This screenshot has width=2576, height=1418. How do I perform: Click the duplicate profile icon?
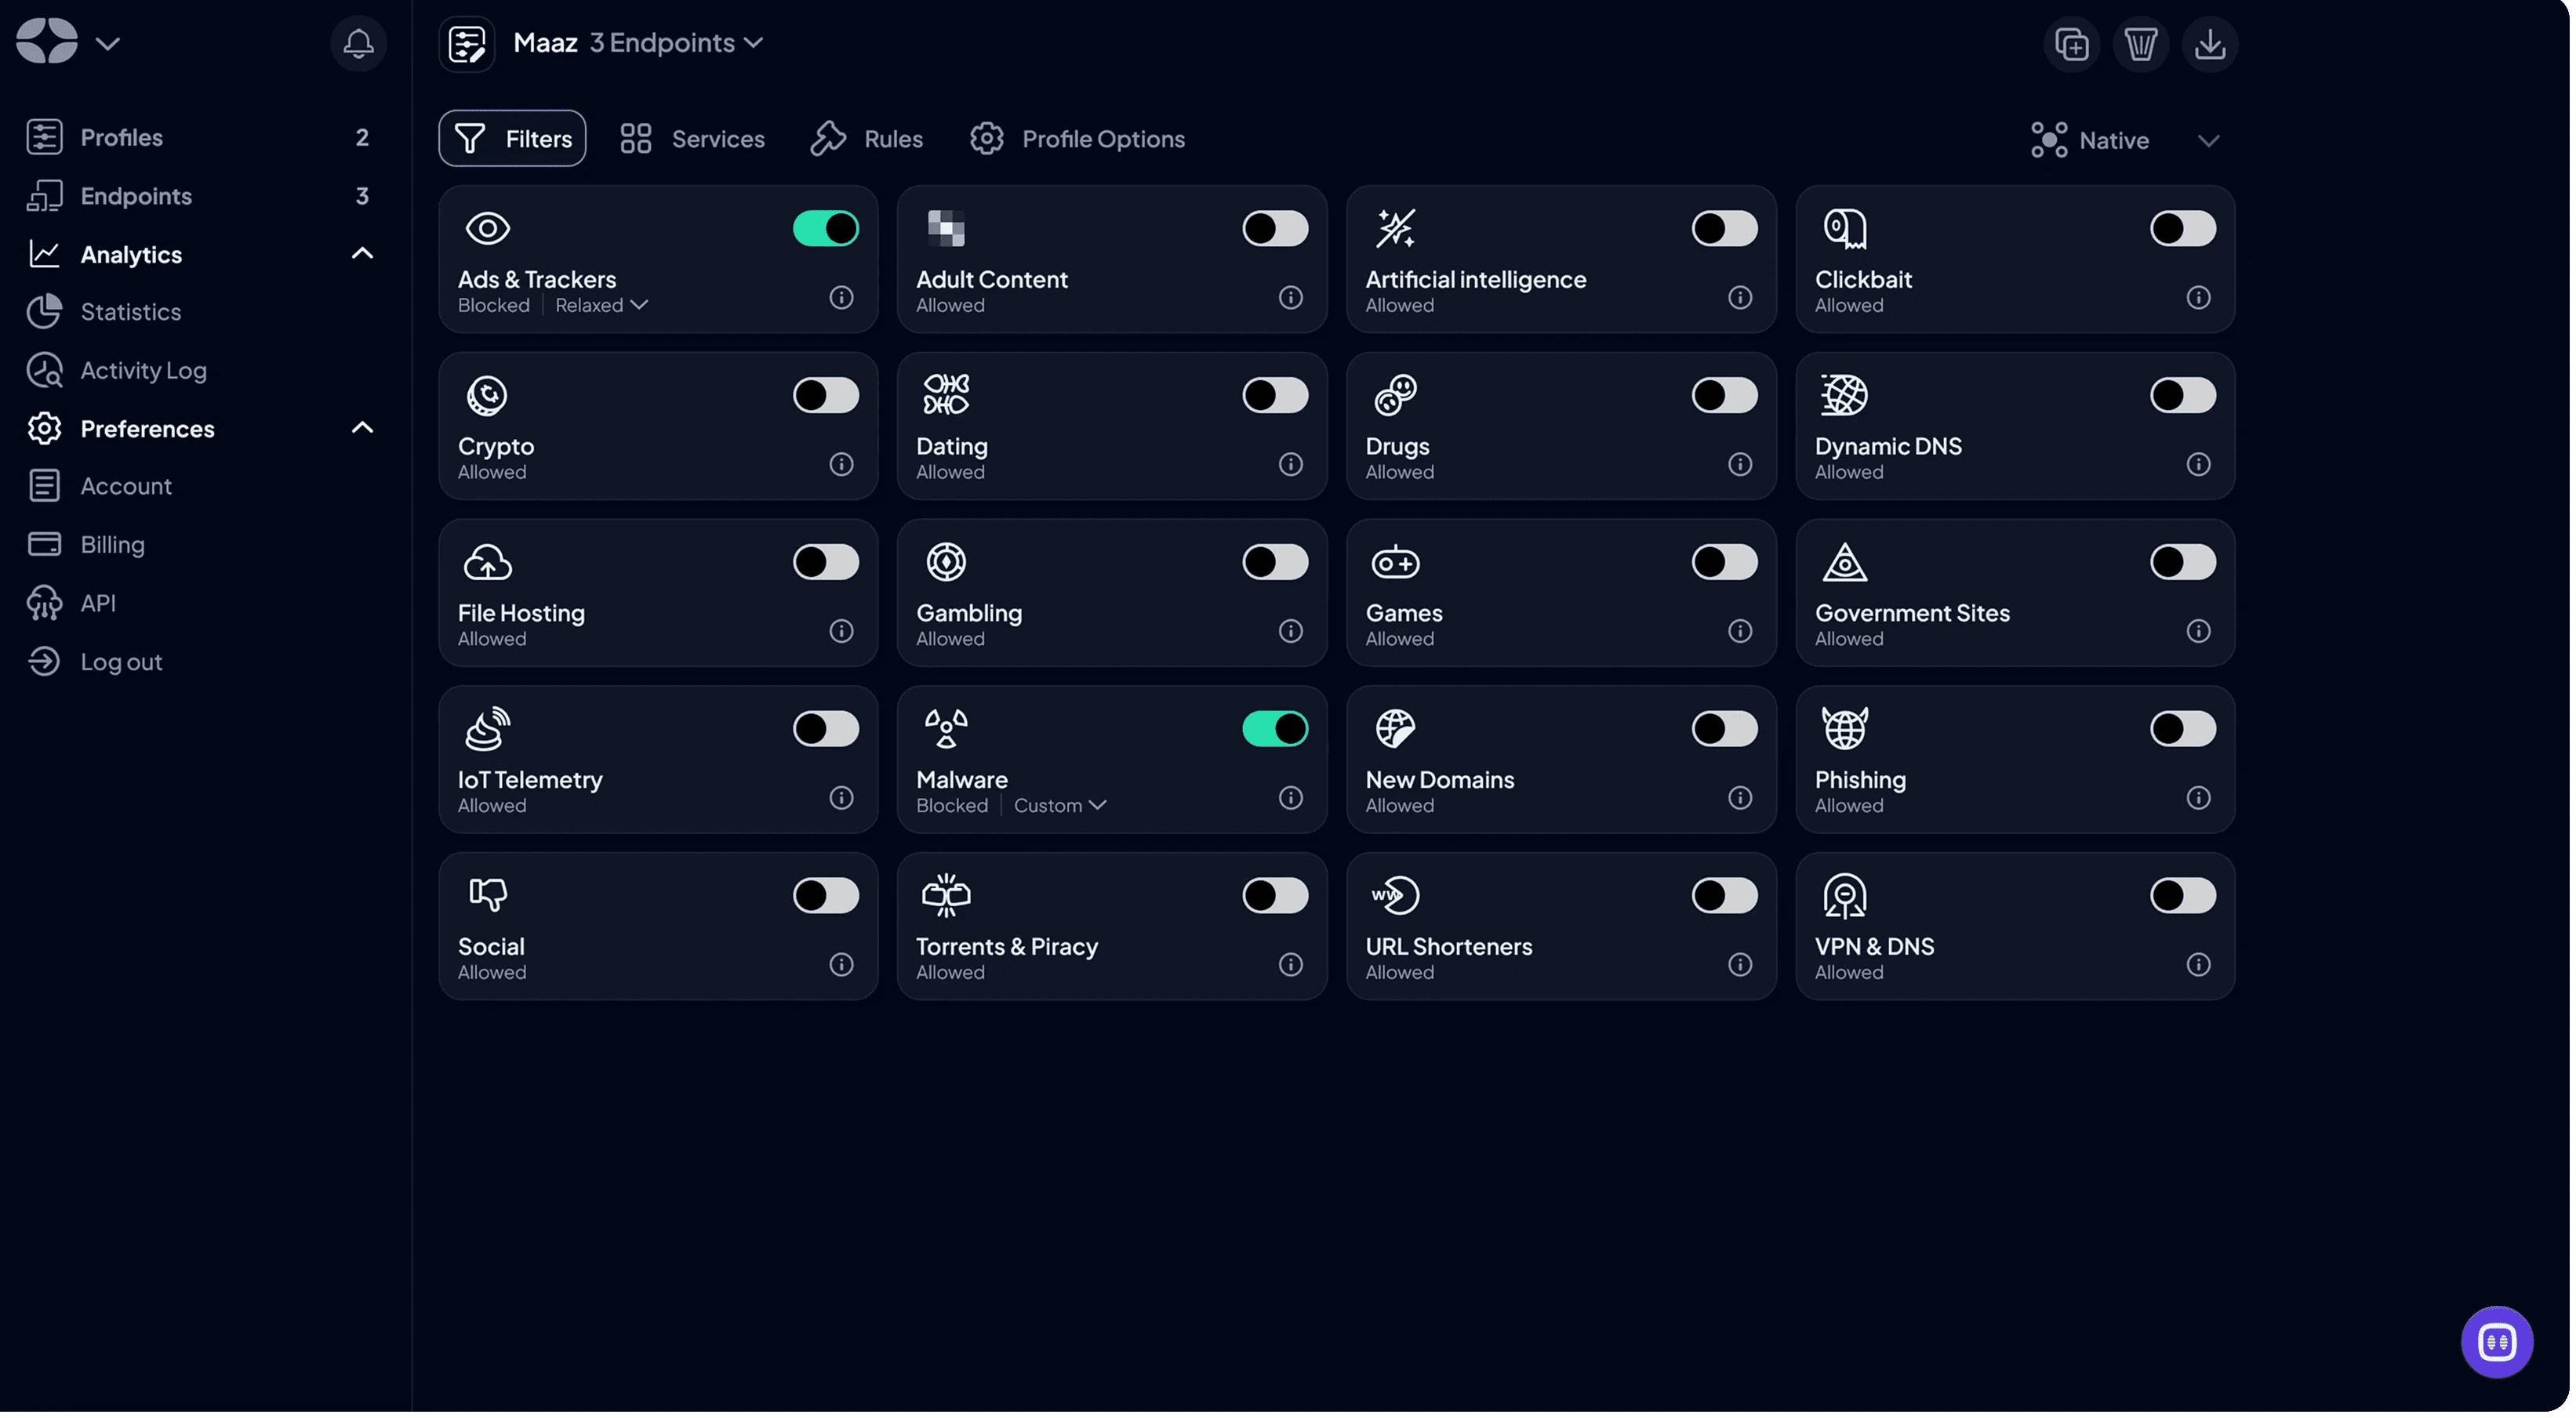click(x=2070, y=44)
